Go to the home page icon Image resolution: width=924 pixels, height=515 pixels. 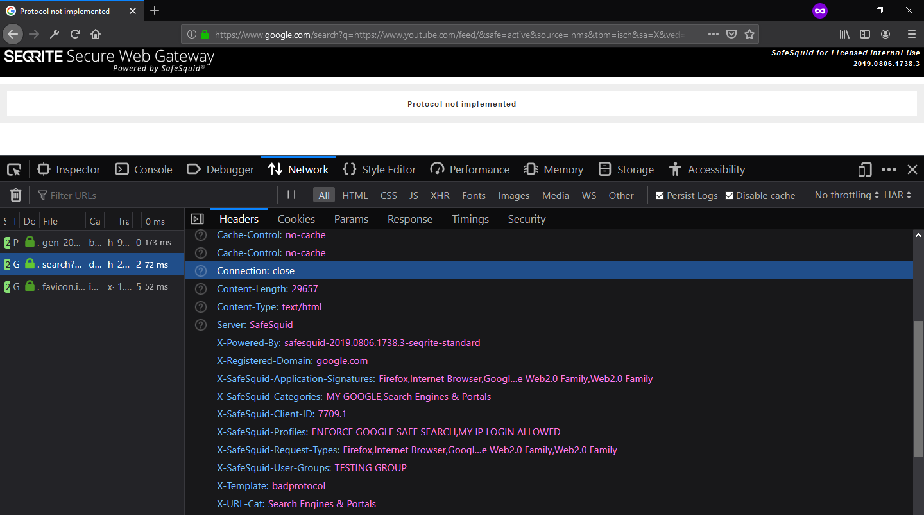pos(96,34)
